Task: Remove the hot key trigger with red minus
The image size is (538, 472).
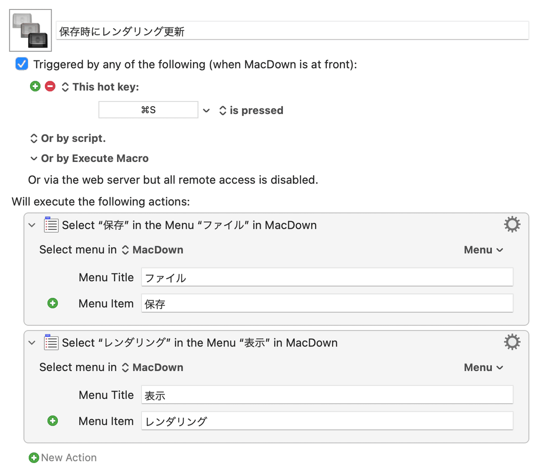Action: (50, 86)
